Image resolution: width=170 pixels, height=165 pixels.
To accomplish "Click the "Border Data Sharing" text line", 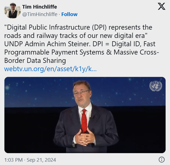I will pyautogui.click(x=35, y=60).
